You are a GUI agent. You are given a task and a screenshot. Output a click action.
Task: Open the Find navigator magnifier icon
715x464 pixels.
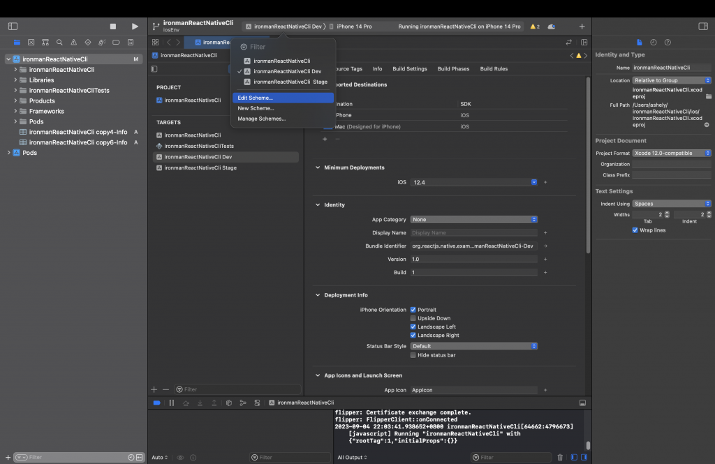[x=59, y=43]
